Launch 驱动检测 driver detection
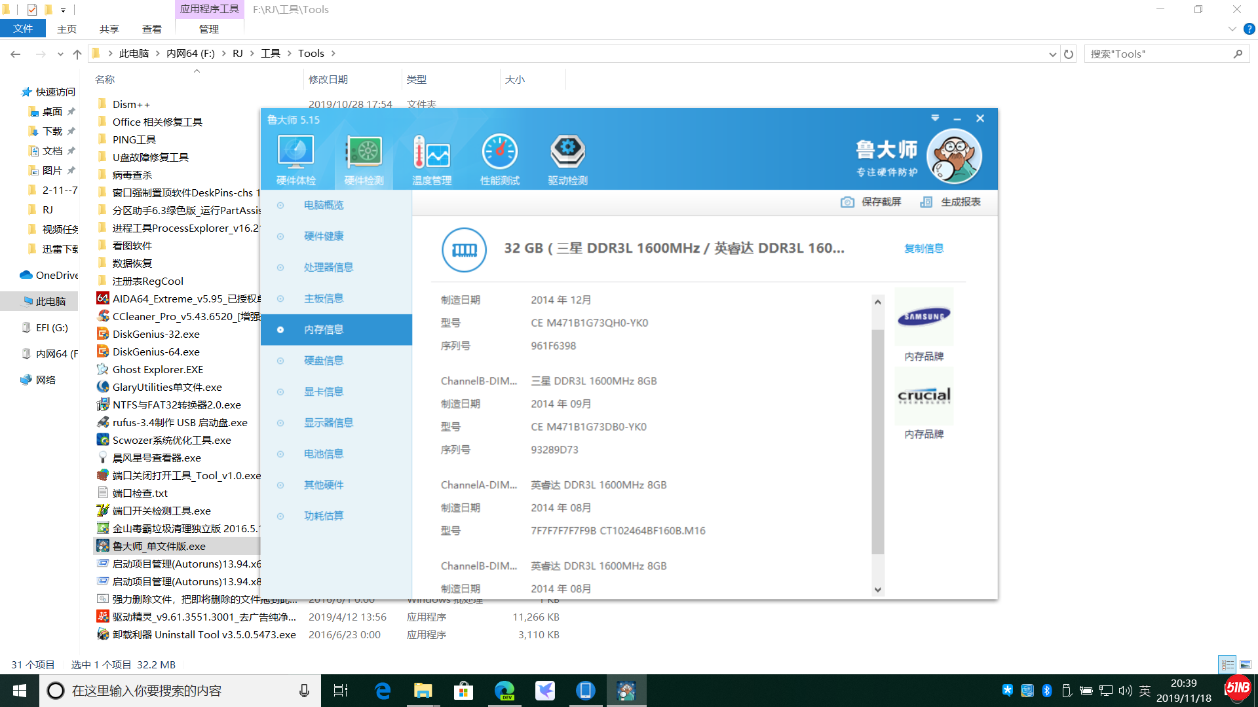The image size is (1258, 707). click(567, 157)
